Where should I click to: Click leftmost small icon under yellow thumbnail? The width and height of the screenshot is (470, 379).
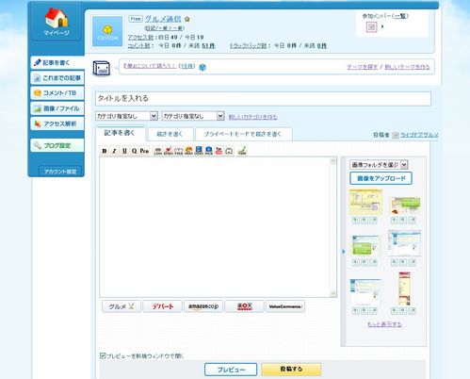pyautogui.click(x=355, y=221)
